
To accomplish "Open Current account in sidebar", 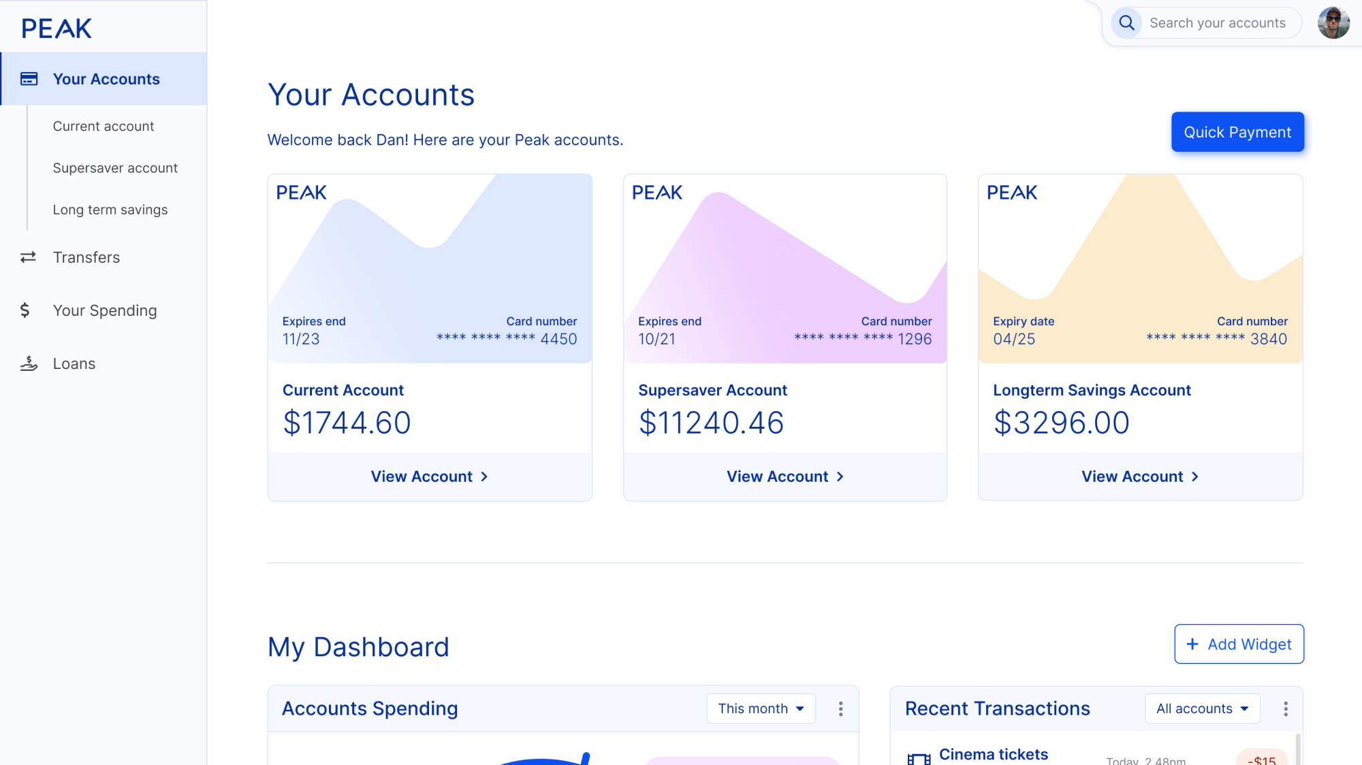I will (104, 127).
